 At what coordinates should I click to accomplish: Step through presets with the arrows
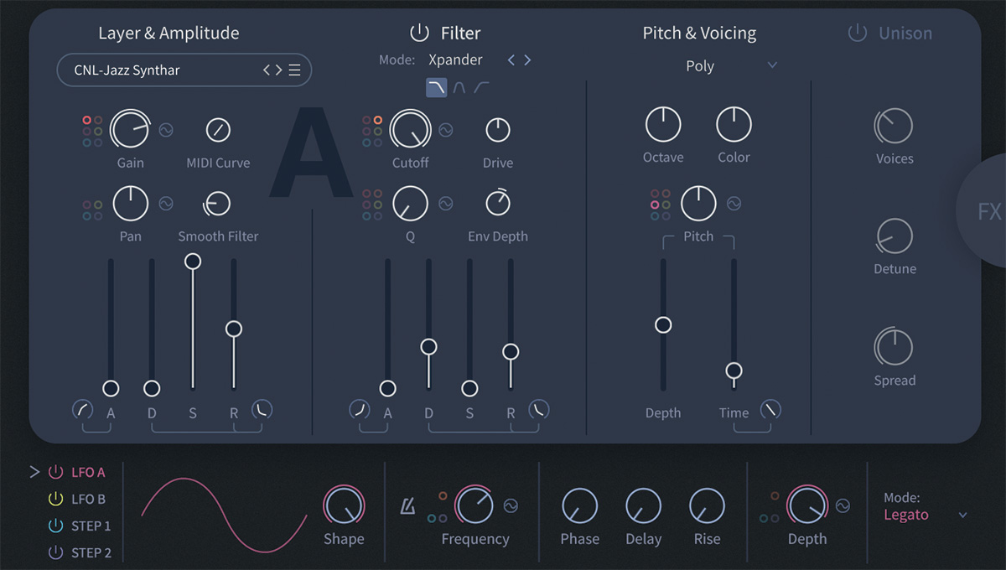272,70
